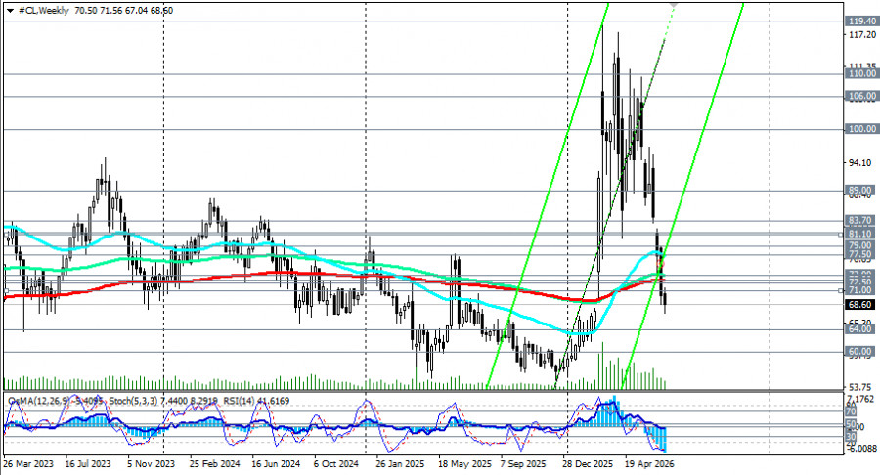Click the 89.00 level price label

(x=860, y=191)
